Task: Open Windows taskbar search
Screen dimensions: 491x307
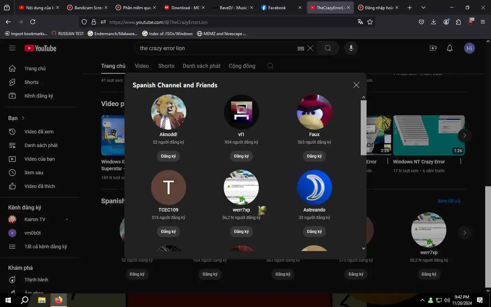Action: coord(25,300)
